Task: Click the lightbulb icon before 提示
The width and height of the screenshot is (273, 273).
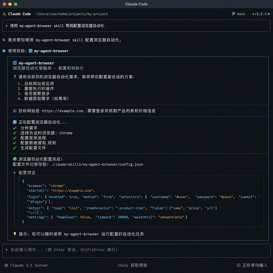Action: pos(15,234)
